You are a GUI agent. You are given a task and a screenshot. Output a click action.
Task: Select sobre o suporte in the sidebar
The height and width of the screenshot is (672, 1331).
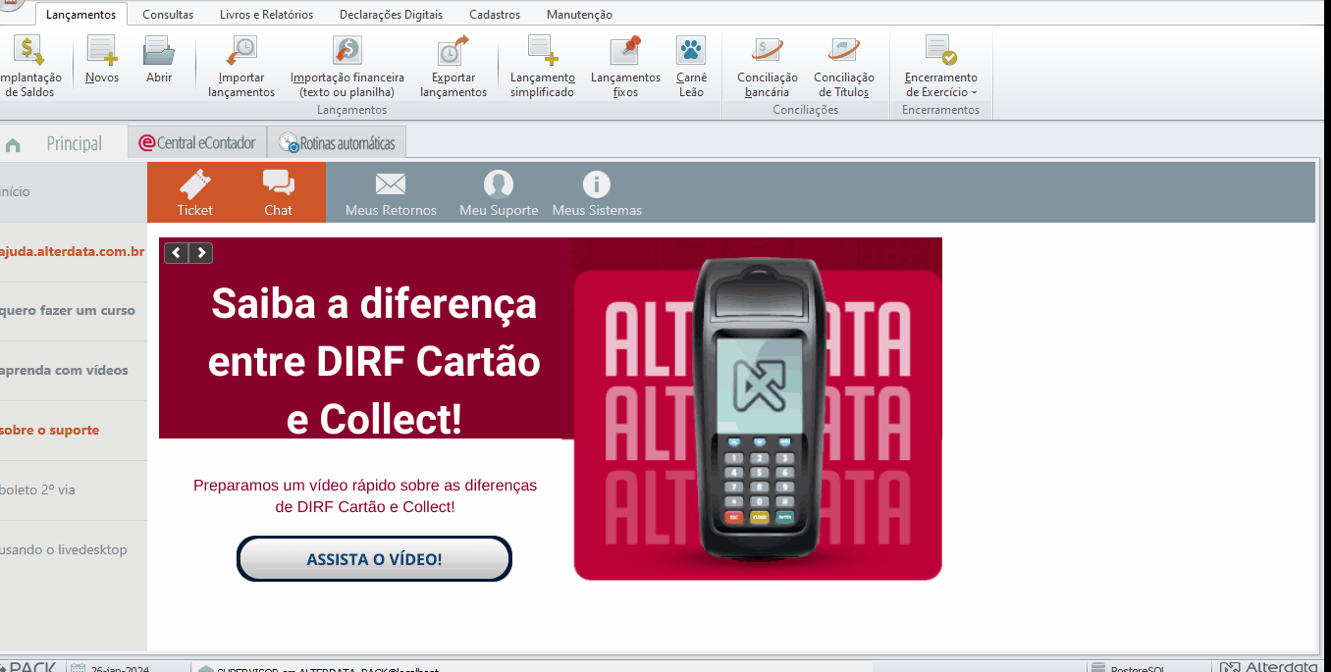[74, 431]
